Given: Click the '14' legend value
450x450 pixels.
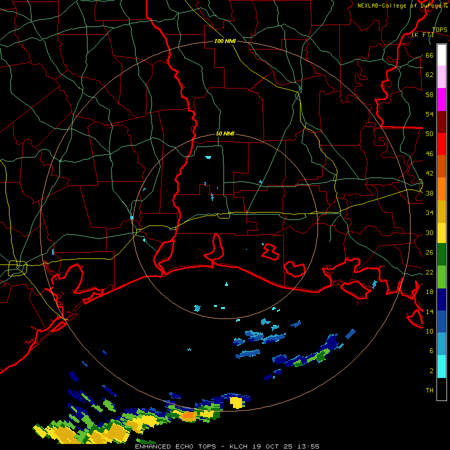Looking at the screenshot, I should [429, 311].
